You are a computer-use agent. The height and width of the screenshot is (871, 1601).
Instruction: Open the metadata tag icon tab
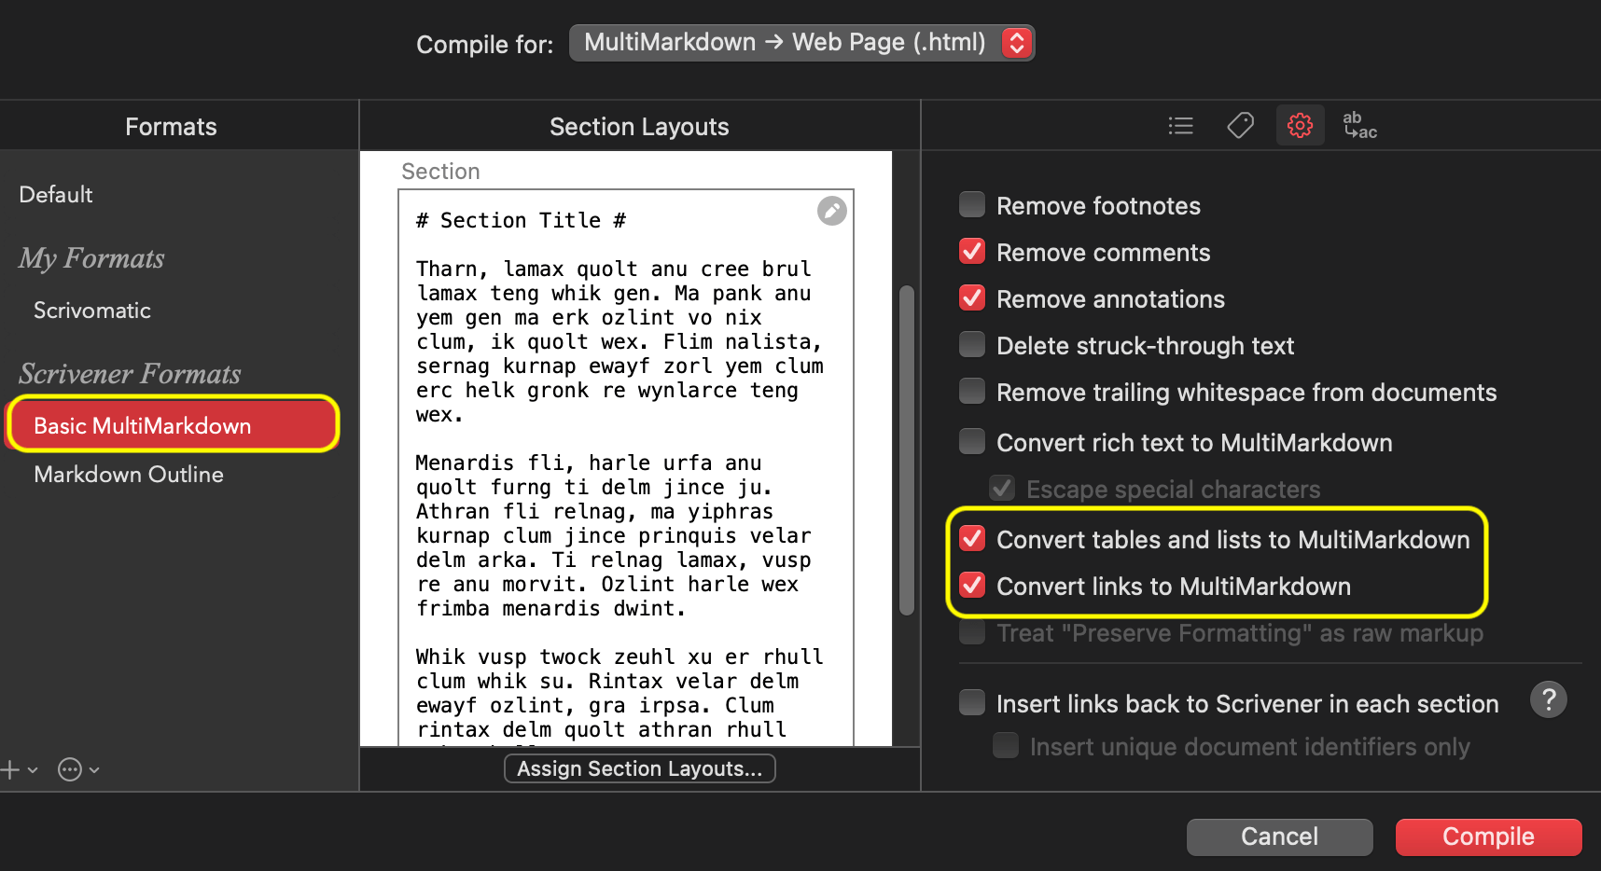click(1240, 125)
